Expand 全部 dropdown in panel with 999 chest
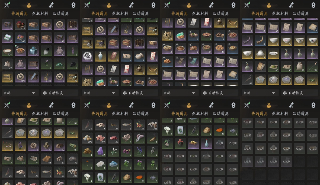This screenshot has height=185, width=320. [99, 93]
